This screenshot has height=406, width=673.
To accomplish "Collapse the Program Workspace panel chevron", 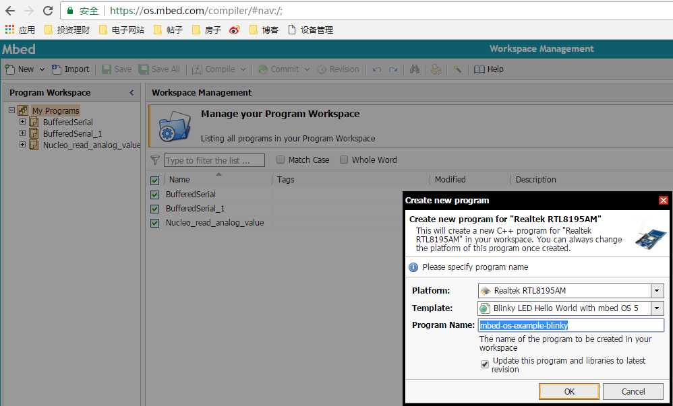I will (131, 93).
